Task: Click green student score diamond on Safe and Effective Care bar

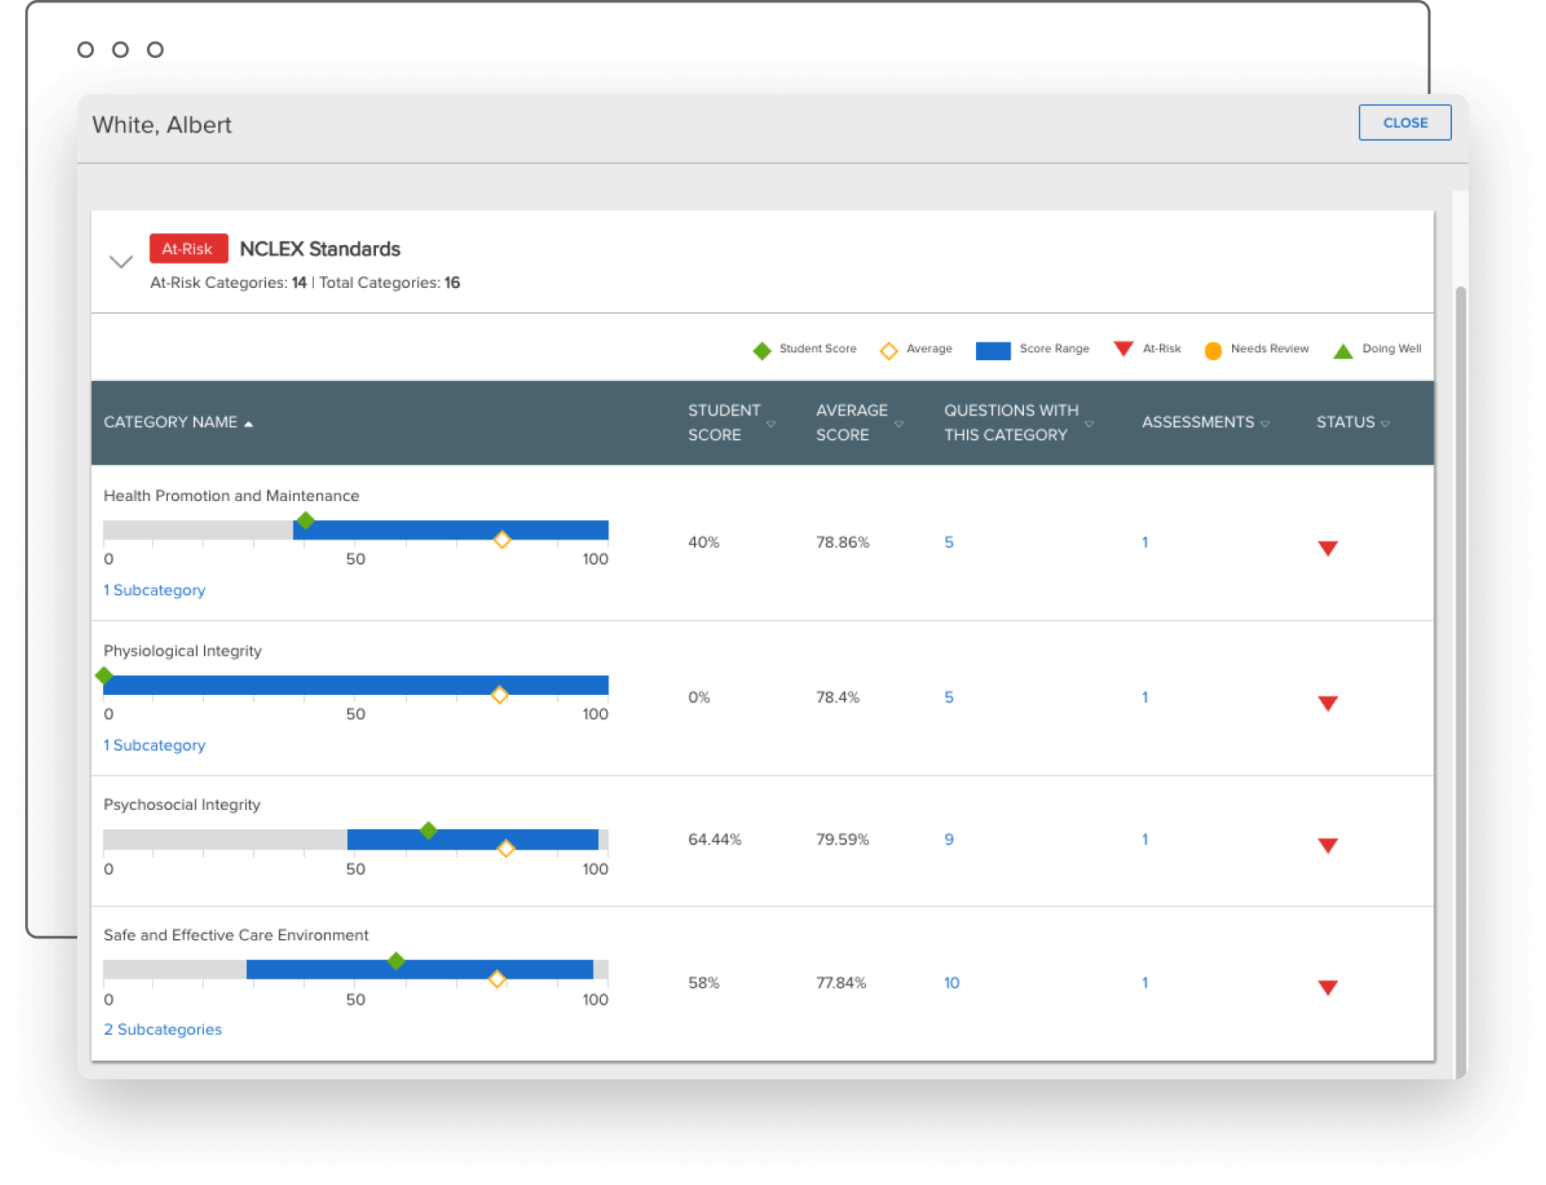Action: (x=396, y=961)
